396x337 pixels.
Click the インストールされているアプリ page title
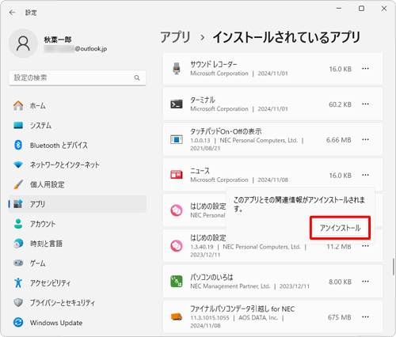pos(287,37)
